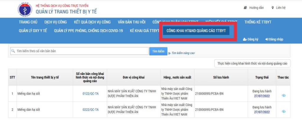Screen dimensions: 302x123
Task: Select Kết quả dịch vụ công menu
Action: (x=92, y=22)
